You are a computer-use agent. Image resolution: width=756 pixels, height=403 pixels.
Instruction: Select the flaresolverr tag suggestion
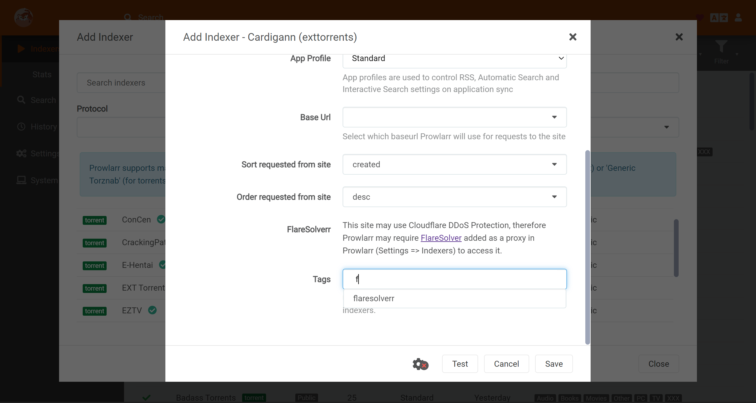coord(374,299)
